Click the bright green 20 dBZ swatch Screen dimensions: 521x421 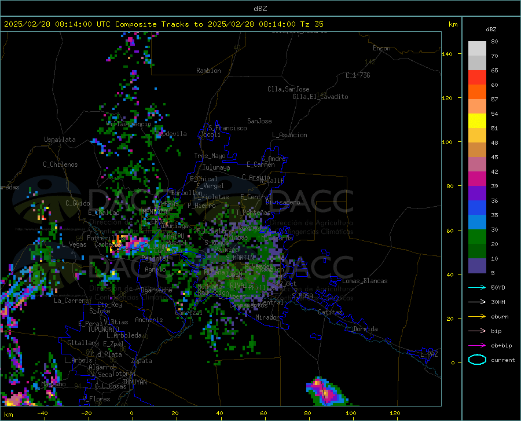[477, 237]
